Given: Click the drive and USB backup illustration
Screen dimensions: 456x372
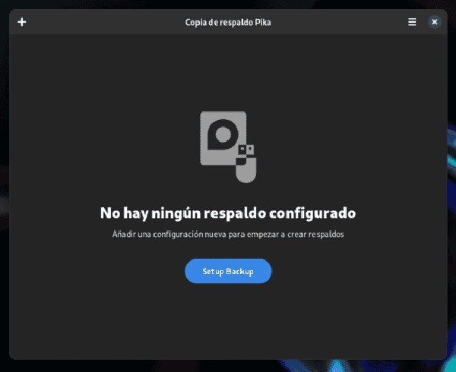Looking at the screenshot, I should pyautogui.click(x=228, y=147).
